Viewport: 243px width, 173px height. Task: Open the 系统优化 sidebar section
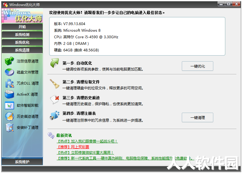(x=22, y=42)
